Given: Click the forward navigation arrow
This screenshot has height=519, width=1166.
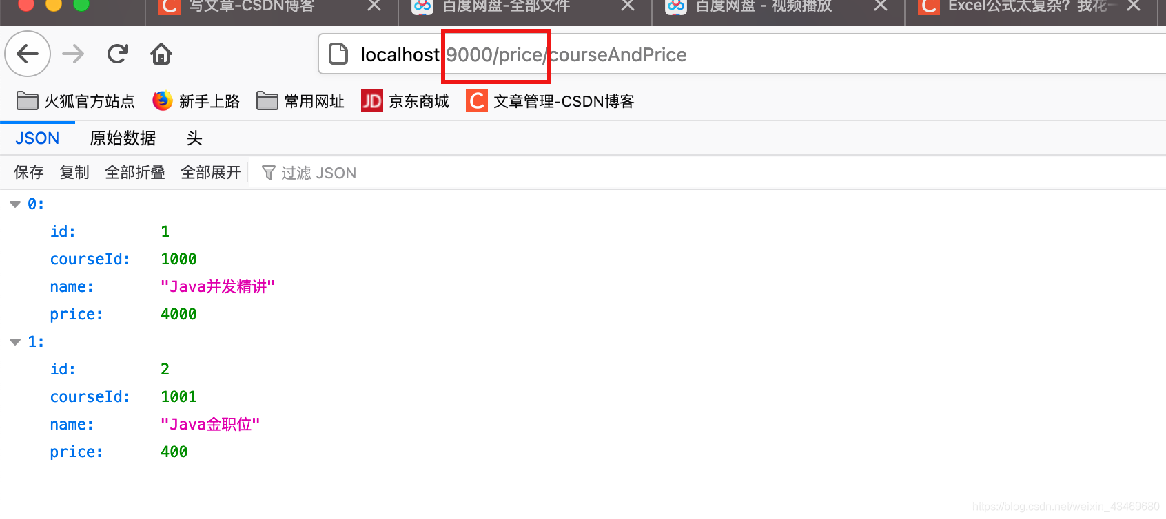Looking at the screenshot, I should (73, 54).
